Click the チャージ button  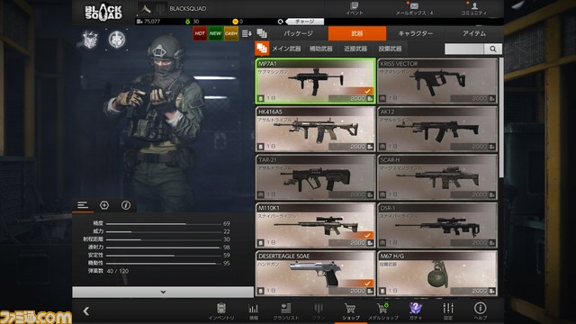point(304,22)
